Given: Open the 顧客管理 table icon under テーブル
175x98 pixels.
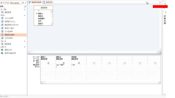Looking at the screenshot, I should 2,12.
